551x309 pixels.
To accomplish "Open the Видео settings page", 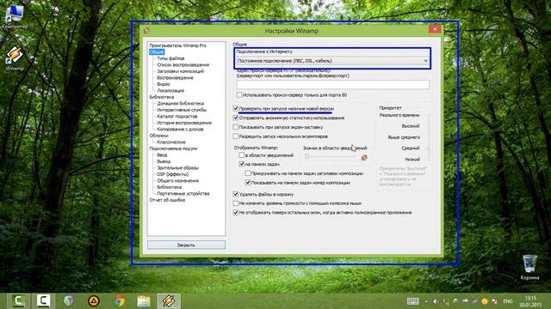I will pos(163,84).
